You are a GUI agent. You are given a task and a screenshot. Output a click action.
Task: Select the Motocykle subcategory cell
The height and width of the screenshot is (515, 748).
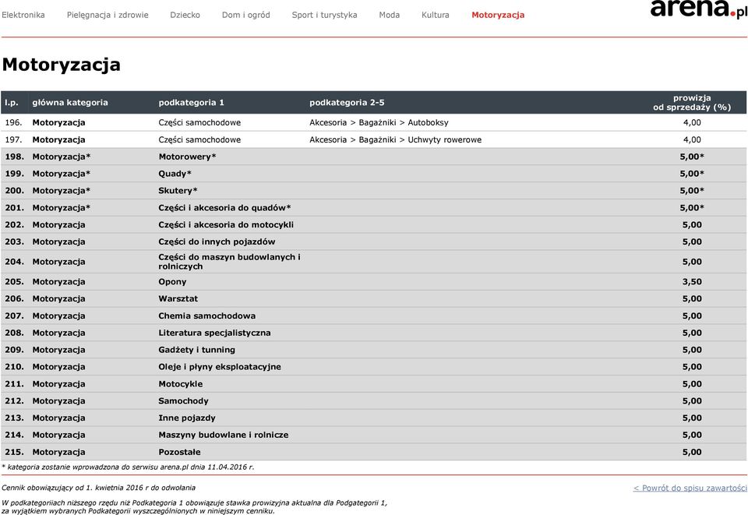coord(181,384)
